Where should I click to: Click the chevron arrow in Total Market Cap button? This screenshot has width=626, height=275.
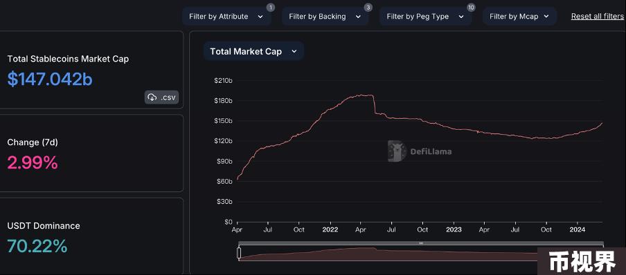pyautogui.click(x=294, y=51)
